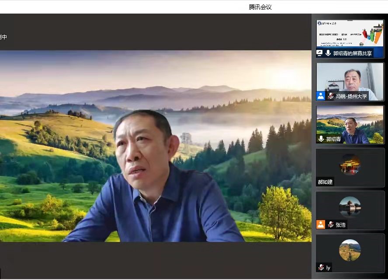388x280 pixels.
Task: Click the microphone icon on 郭绍青's video tile
Action: coord(321,139)
